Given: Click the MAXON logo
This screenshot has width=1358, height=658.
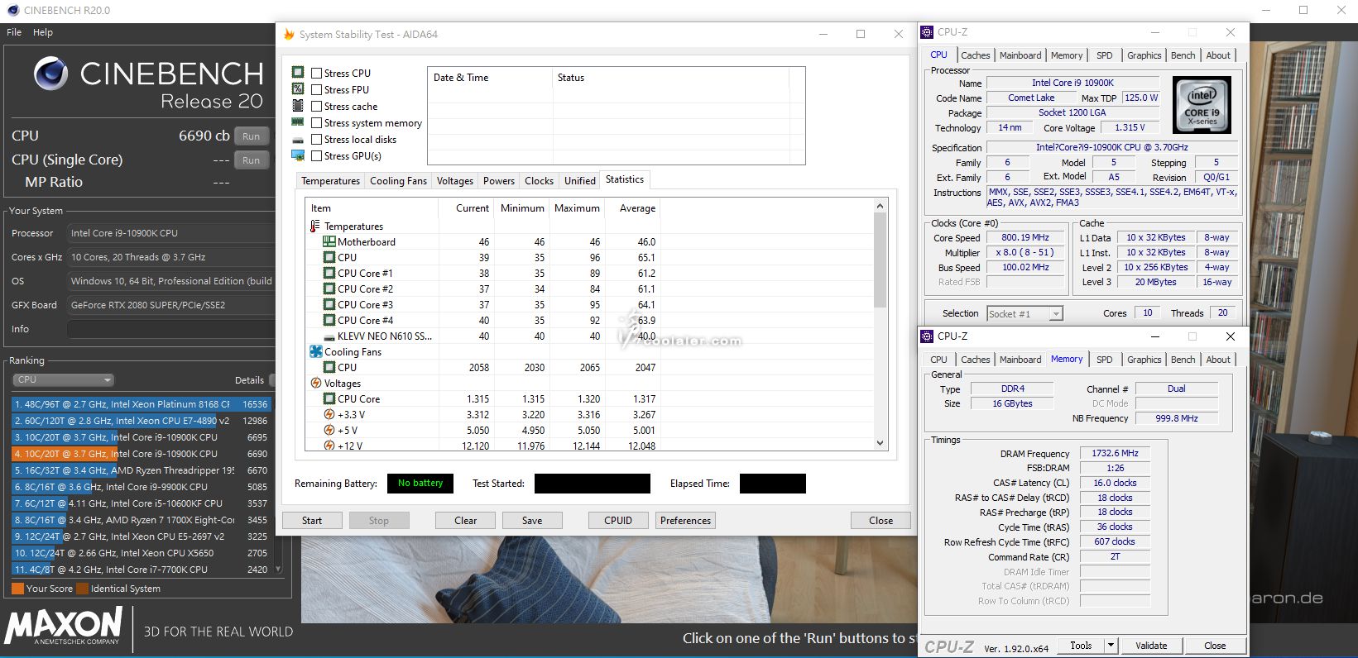Looking at the screenshot, I should (x=64, y=626).
